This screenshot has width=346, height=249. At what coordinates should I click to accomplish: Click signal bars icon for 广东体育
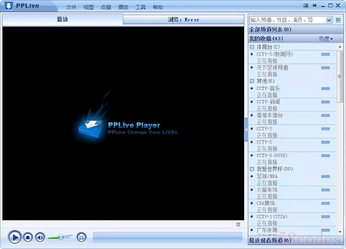click(x=325, y=230)
